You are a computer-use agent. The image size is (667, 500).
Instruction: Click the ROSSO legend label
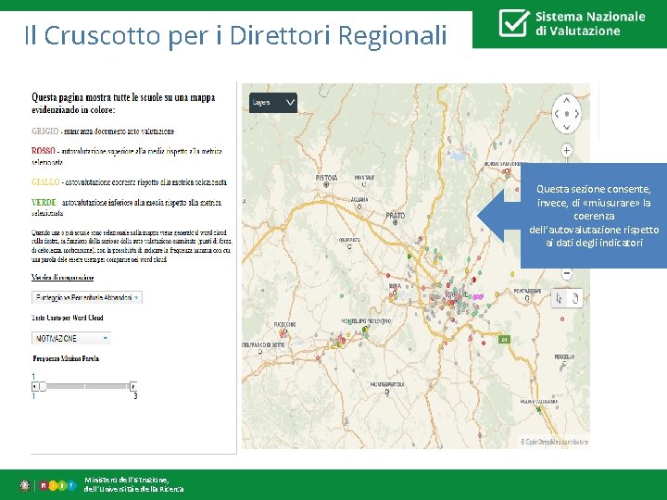pyautogui.click(x=44, y=151)
